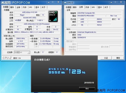Click the code name value Regor
The width and height of the screenshot is (126, 93).
click(22, 15)
